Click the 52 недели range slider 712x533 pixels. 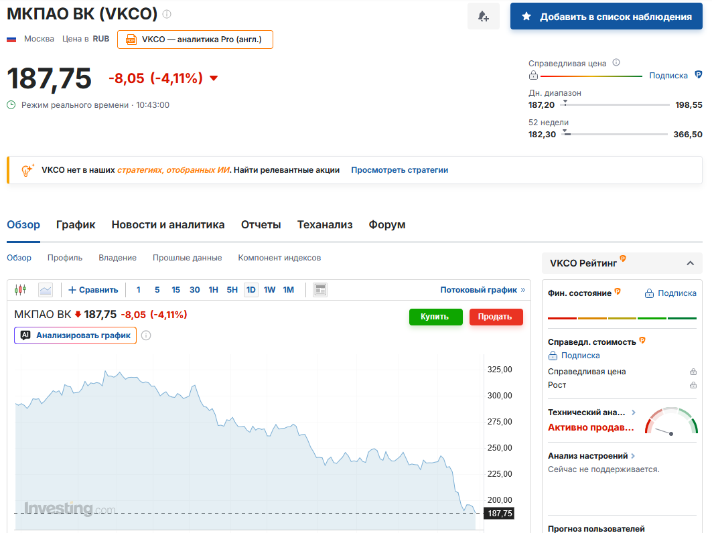[616, 134]
